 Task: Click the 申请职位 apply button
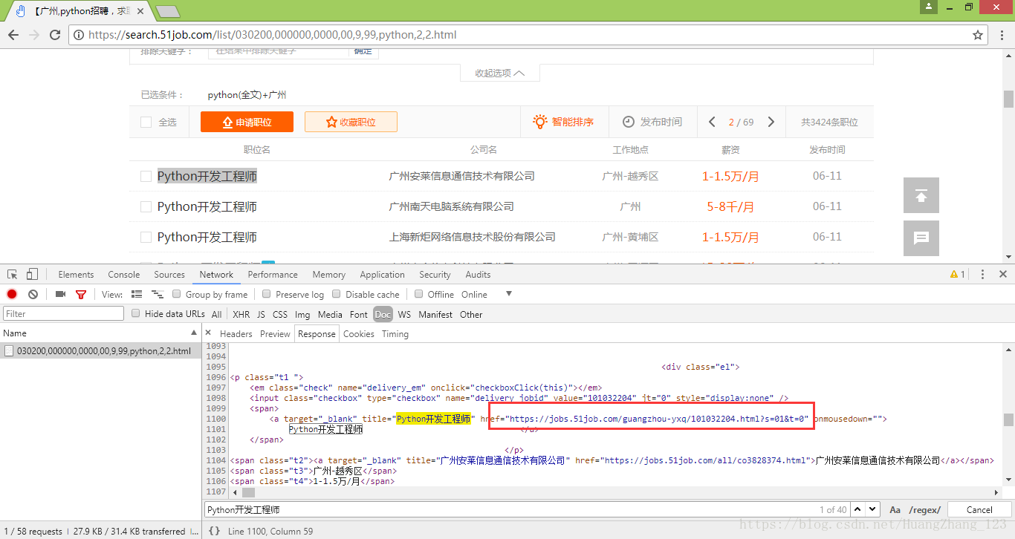tap(247, 122)
